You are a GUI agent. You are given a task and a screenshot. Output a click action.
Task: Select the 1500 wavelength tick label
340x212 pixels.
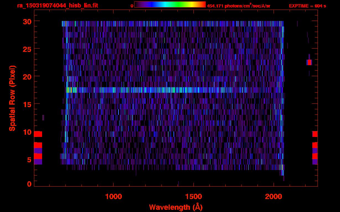194,196
